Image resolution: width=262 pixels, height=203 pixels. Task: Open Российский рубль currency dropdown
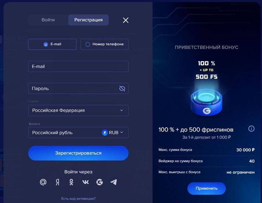tap(78, 133)
